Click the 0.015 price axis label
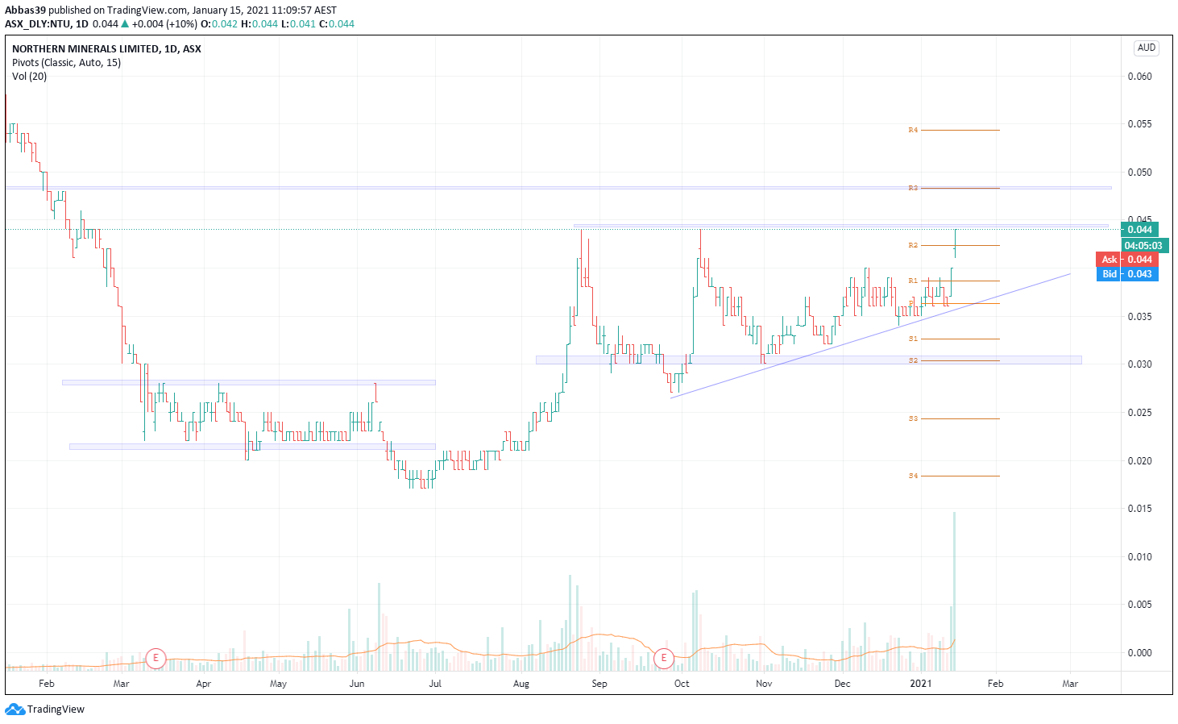Image resolution: width=1178 pixels, height=724 pixels. (1139, 509)
